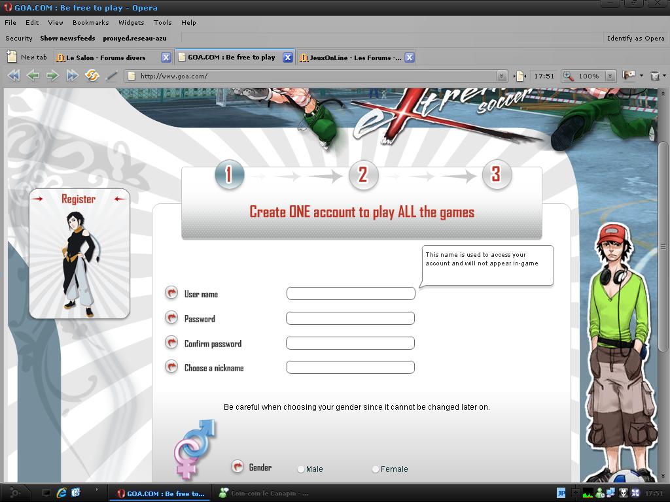The image size is (670, 502).
Task: Click the Rewind navigation button
Action: (x=14, y=76)
